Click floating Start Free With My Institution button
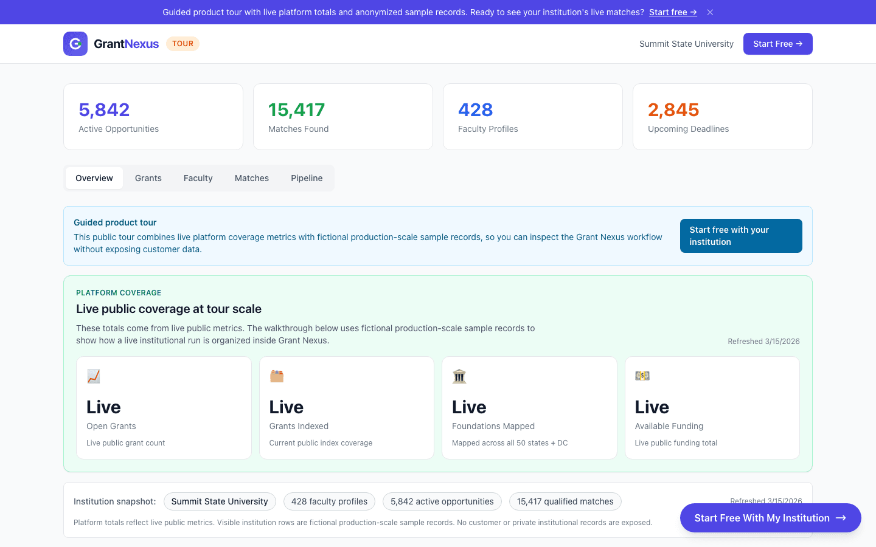The height and width of the screenshot is (547, 876). 770,518
